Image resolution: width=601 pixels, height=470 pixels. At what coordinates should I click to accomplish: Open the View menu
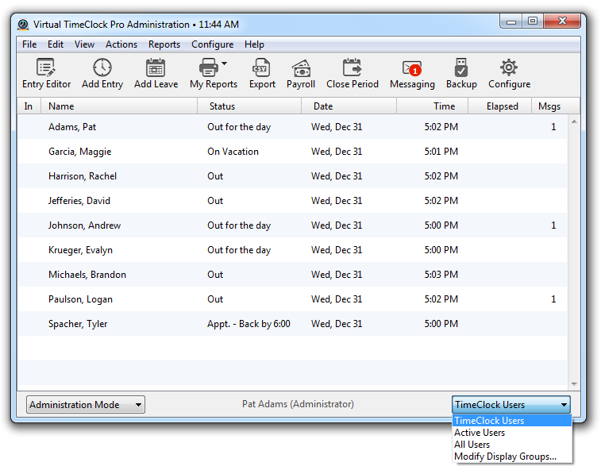click(84, 44)
